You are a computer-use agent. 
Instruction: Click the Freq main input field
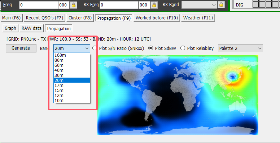pyautogui.click(x=39, y=5)
